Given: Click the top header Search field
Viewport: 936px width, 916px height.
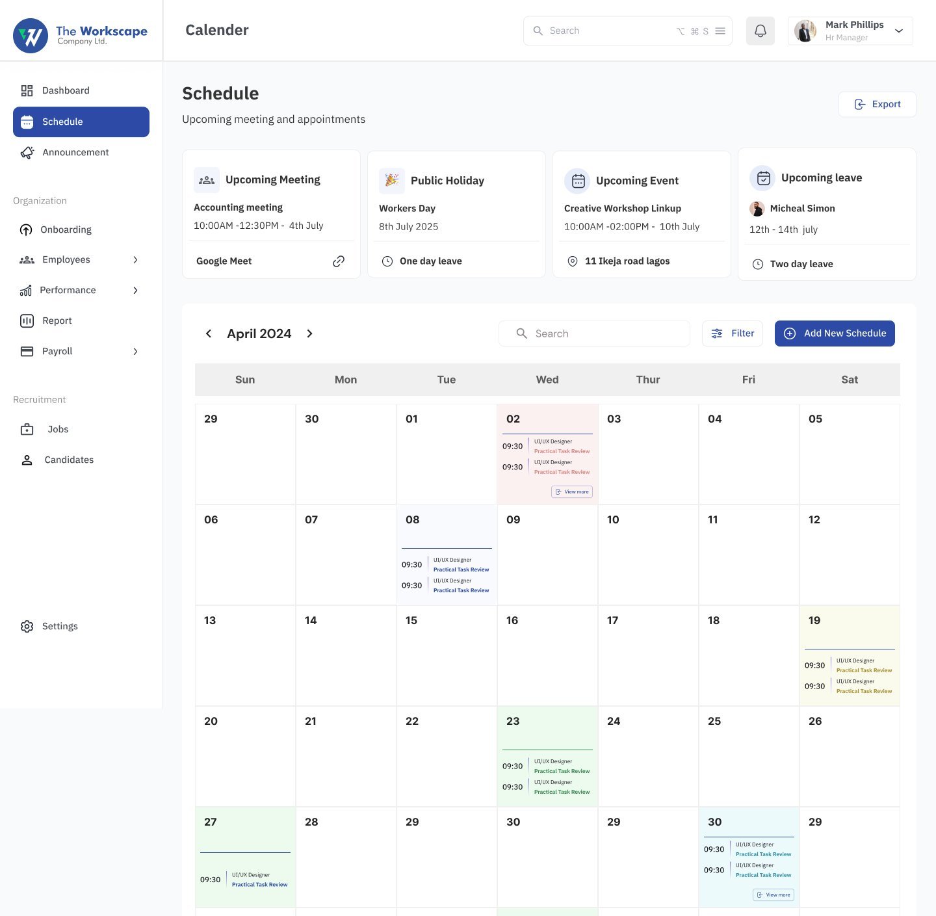Looking at the screenshot, I should (x=628, y=31).
